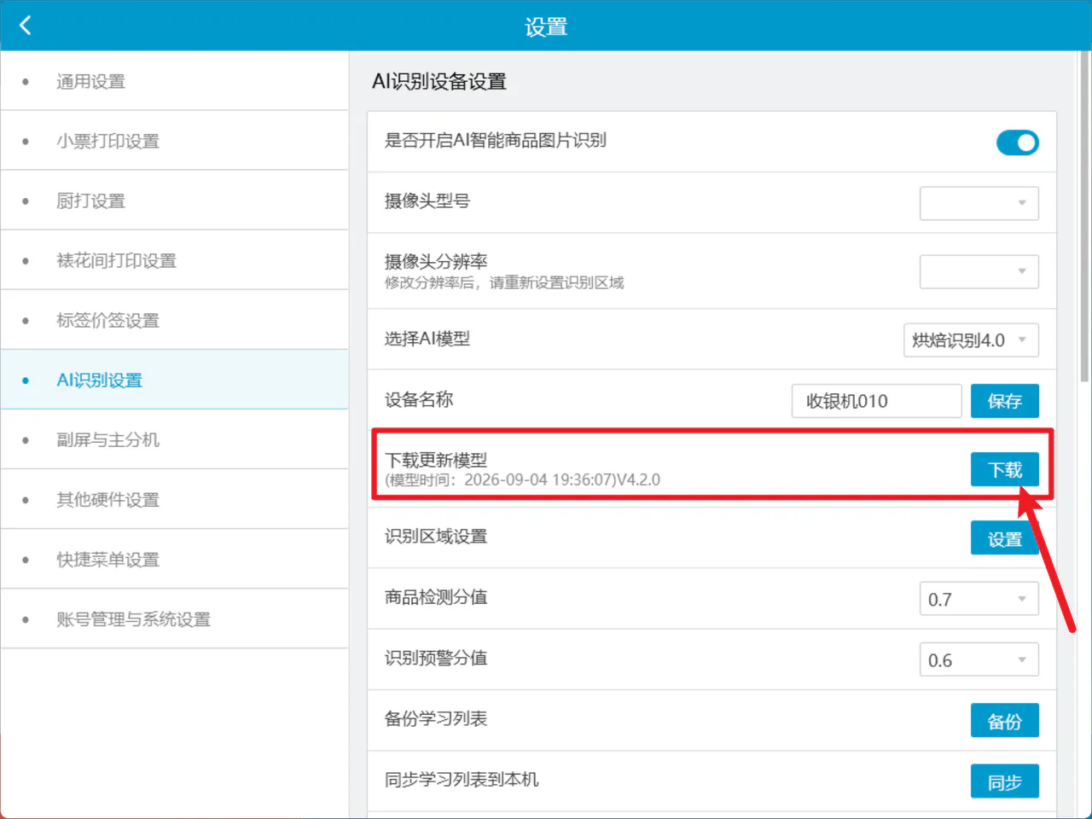1092x819 pixels.
Task: Toggle AI智能商品图片识别 switch
Action: tap(1017, 142)
